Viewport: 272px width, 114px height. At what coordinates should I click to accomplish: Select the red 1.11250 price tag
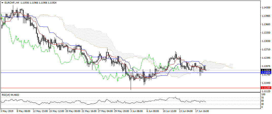266,88
